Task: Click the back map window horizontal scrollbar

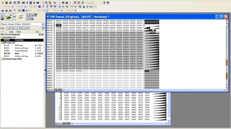Action: click(x=119, y=124)
